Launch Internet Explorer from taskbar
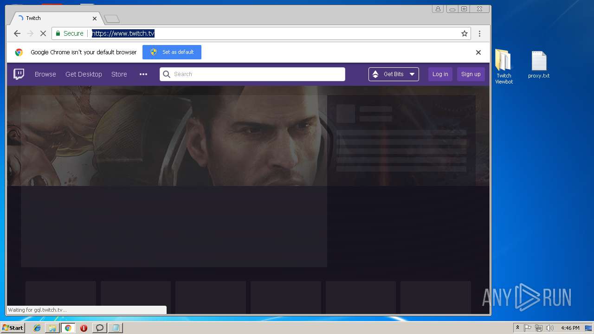The height and width of the screenshot is (334, 594). [37, 328]
